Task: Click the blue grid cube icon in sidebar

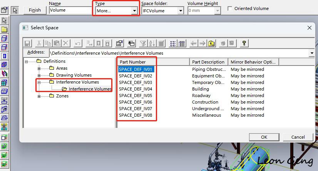Action: point(4,83)
